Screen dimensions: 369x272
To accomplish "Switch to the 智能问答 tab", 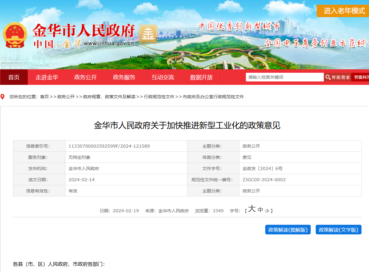I will pos(362,77).
